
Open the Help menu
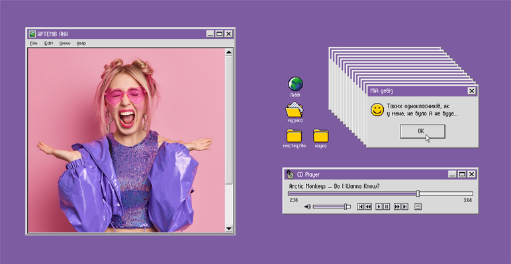81,43
